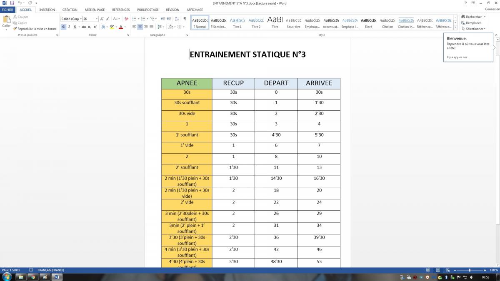Open the font name Calibri dropdown
500x281 pixels.
(x=80, y=19)
